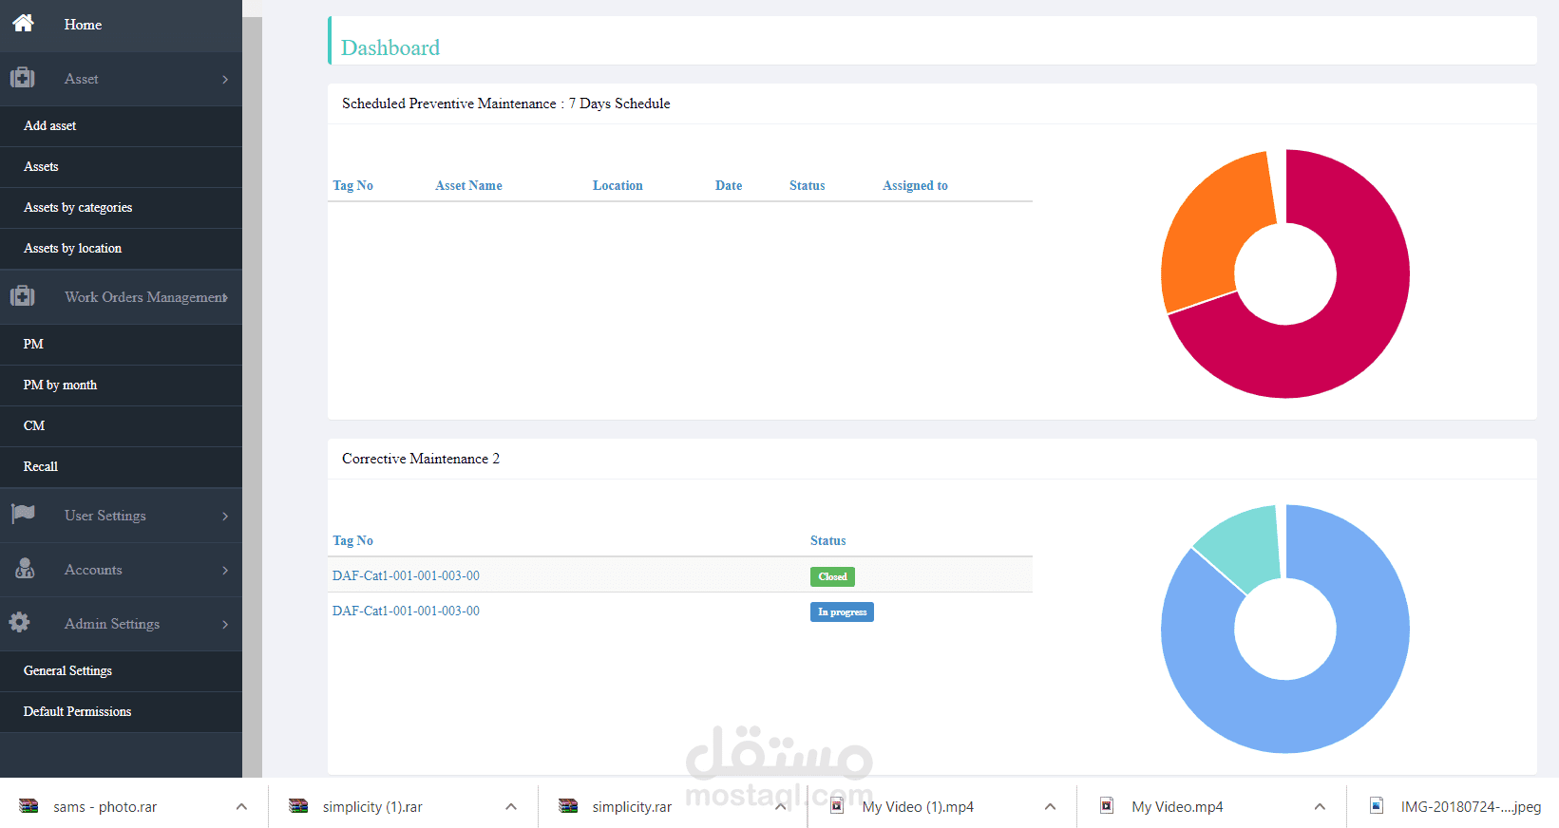Sort table by Asset Name column header
The width and height of the screenshot is (1559, 828).
tap(468, 185)
